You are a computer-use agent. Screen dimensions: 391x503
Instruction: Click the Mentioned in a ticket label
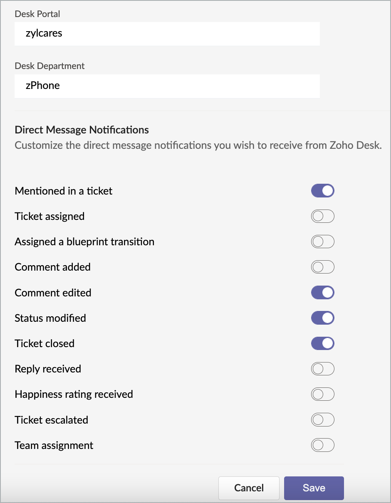click(x=64, y=191)
